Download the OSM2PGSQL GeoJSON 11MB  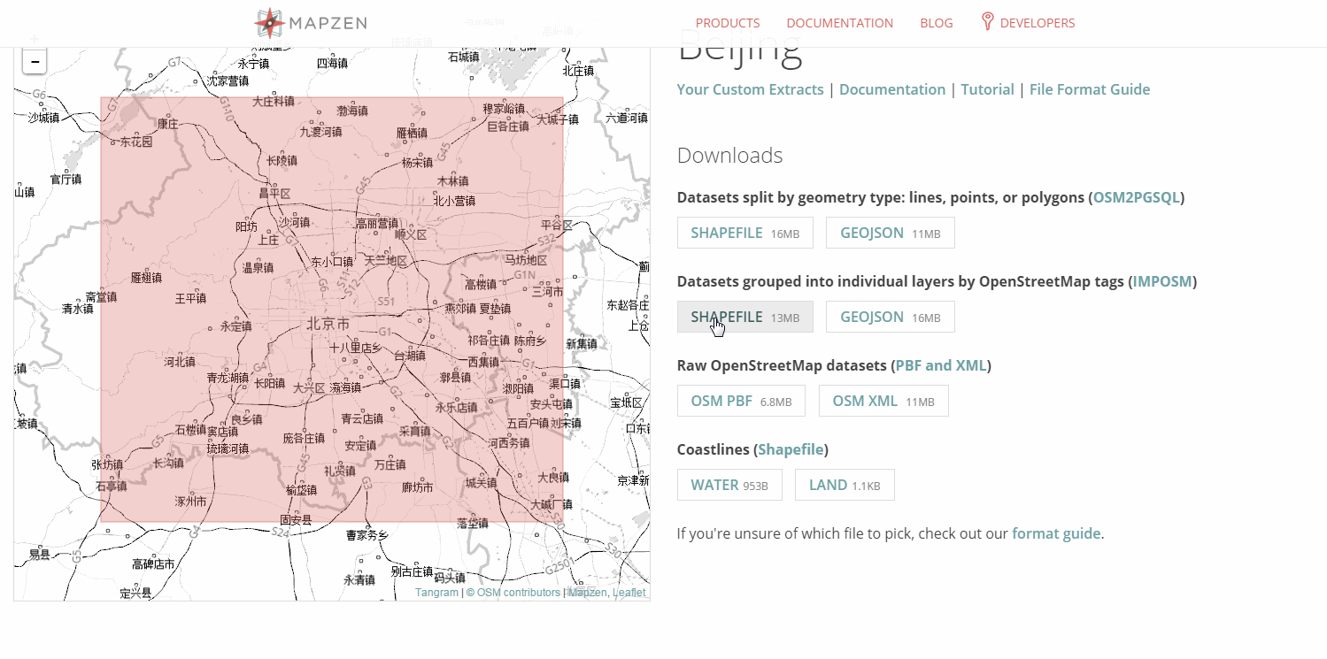891,233
